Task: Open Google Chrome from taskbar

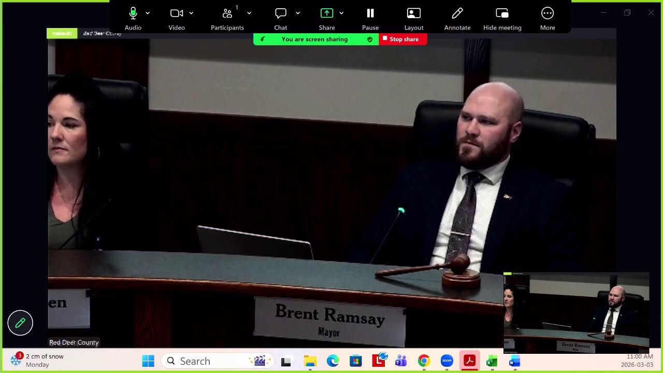Action: pyautogui.click(x=424, y=361)
